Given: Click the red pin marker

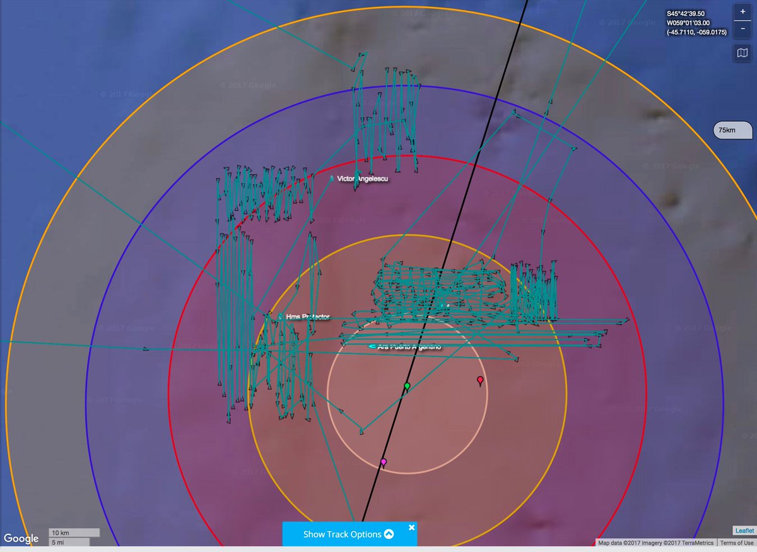Looking at the screenshot, I should (480, 380).
